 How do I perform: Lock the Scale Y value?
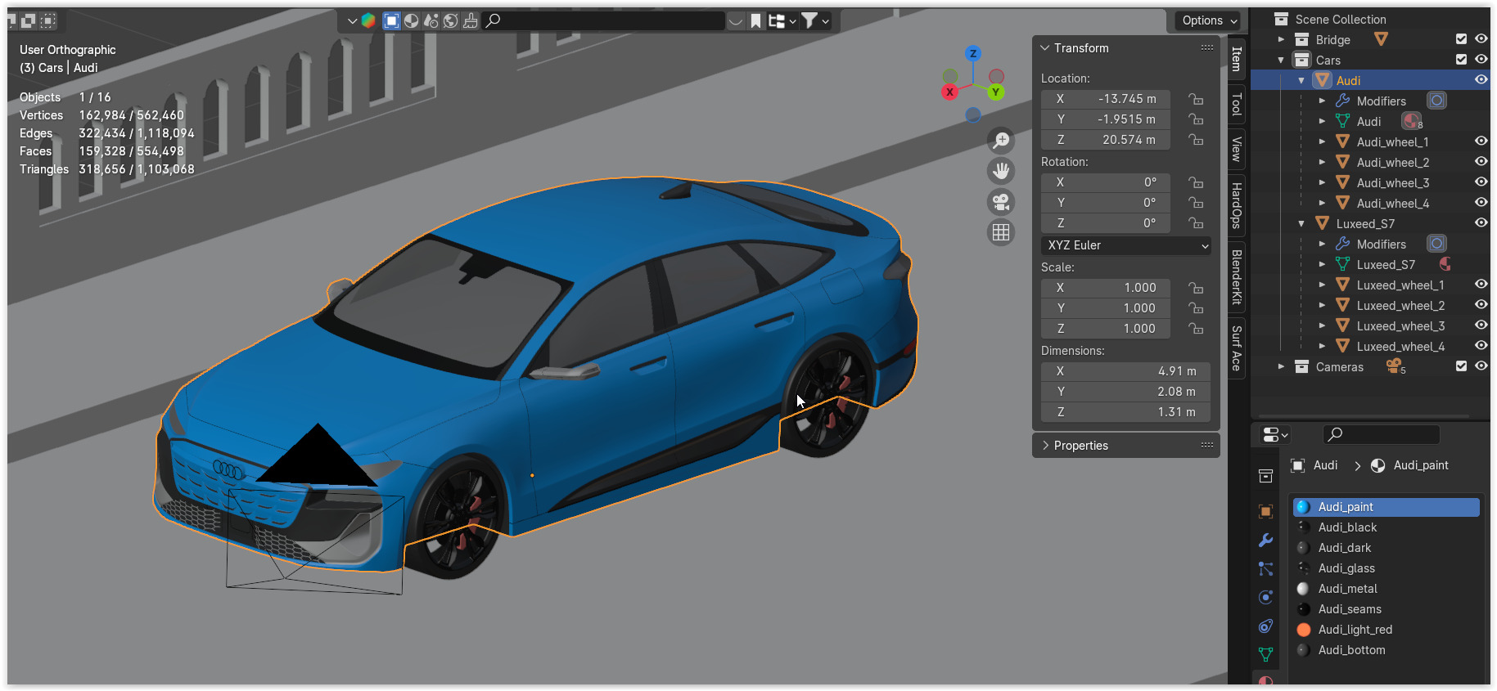(1197, 308)
